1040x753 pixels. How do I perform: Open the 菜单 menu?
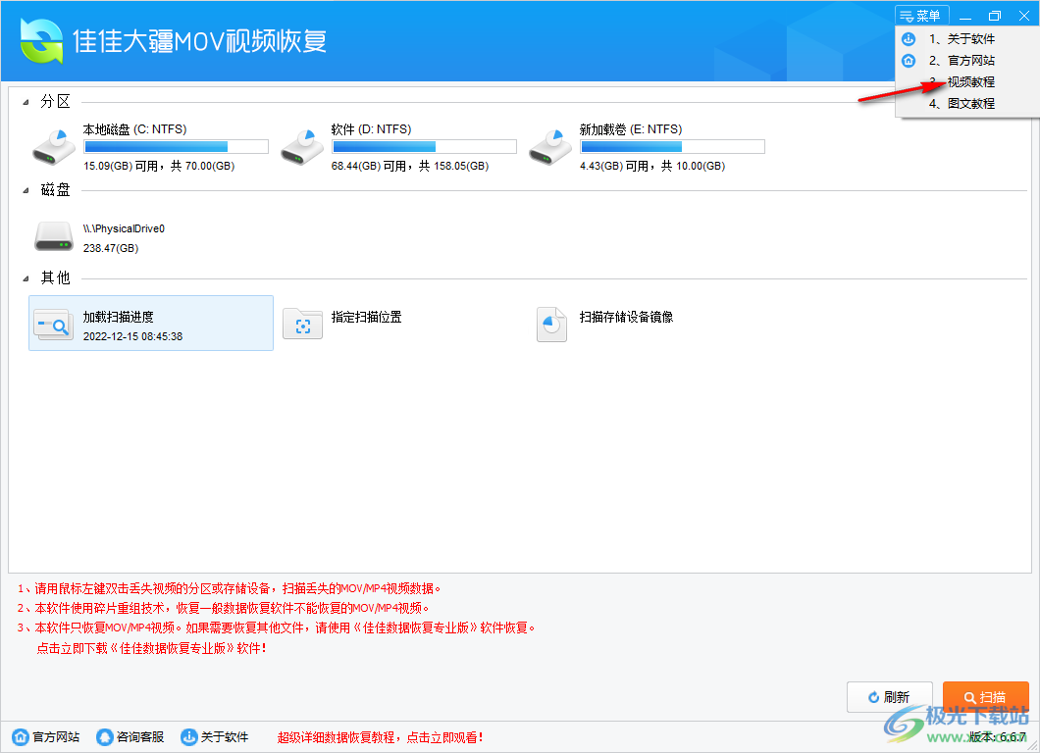click(x=920, y=15)
